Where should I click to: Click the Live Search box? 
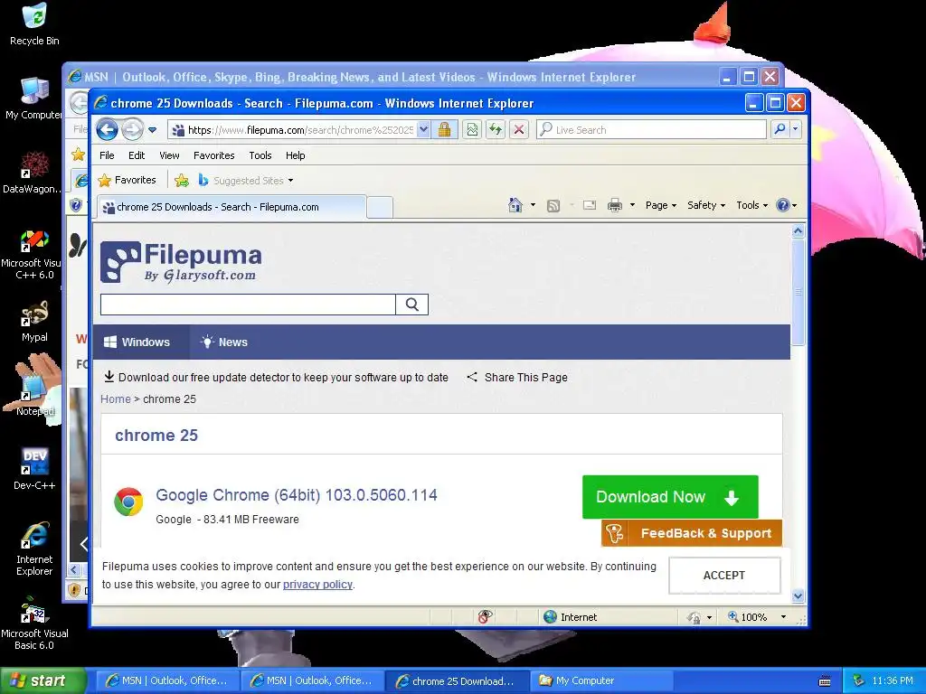(x=651, y=130)
